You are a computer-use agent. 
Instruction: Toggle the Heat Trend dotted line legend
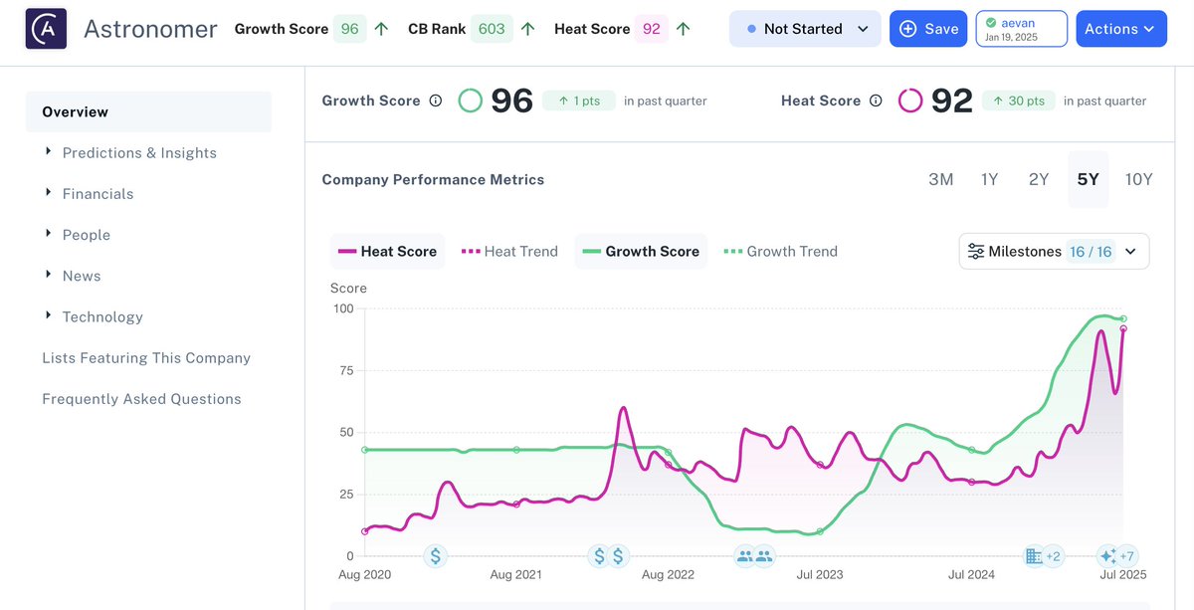point(509,252)
